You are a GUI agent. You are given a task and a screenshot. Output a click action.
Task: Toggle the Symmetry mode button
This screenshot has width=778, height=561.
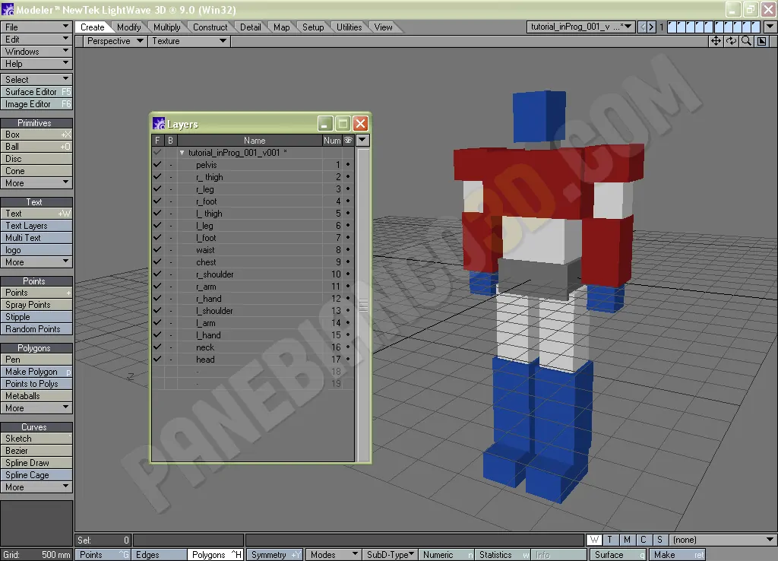point(275,555)
